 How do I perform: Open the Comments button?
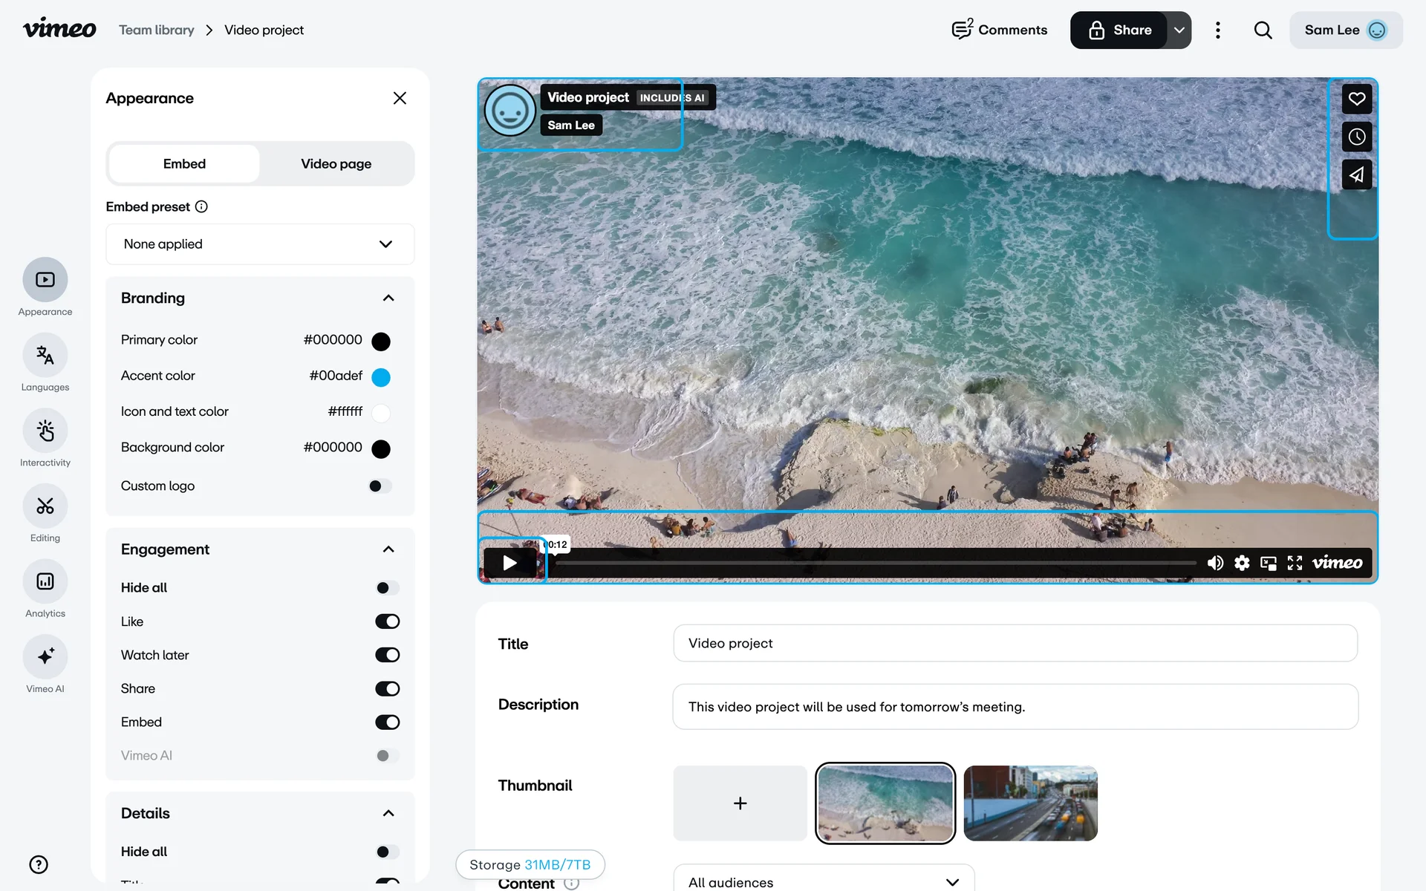[1000, 30]
